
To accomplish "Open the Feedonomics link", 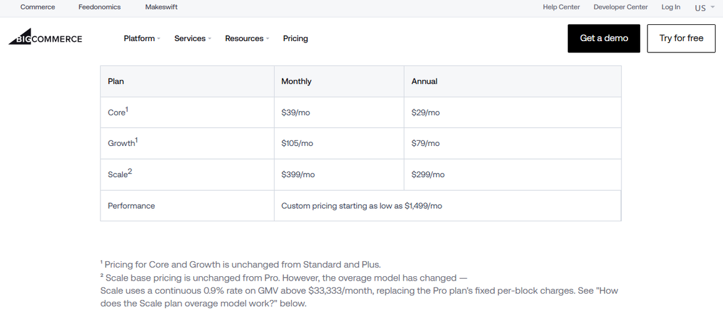I will (x=100, y=7).
